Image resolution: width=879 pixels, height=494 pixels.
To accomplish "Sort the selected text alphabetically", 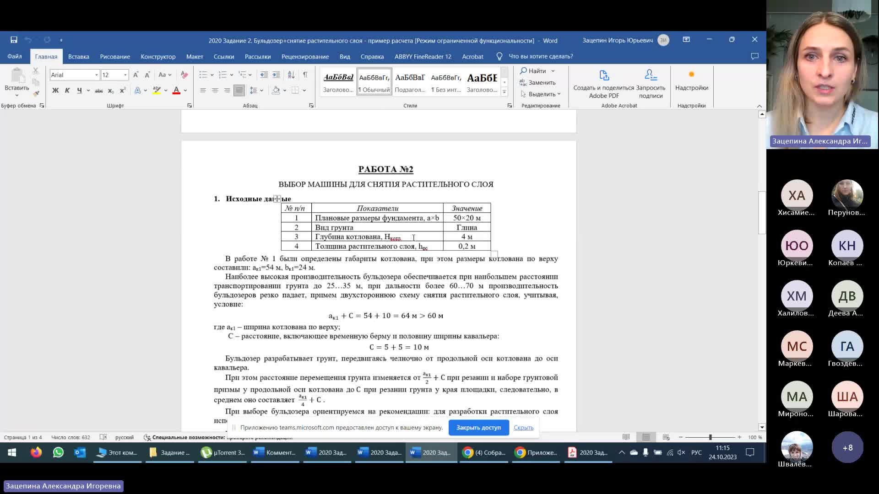I will point(291,75).
